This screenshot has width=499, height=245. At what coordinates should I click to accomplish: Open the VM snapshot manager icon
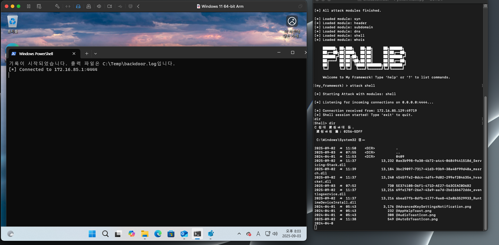pyautogui.click(x=39, y=6)
